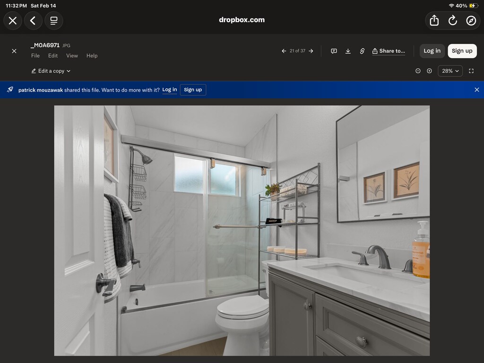Open the Safari share sheet icon
Viewport: 484px width, 363px height.
tap(434, 20)
